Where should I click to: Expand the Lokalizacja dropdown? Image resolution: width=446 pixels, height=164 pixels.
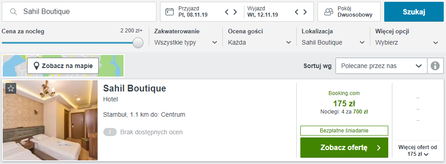[333, 43]
